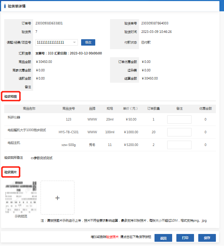
Task: Click the product name 科研仪器
Action: coord(14,117)
